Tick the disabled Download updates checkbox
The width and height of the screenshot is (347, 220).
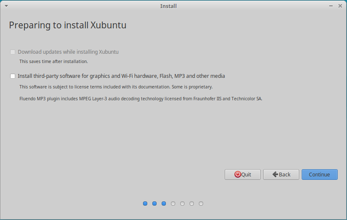12,52
